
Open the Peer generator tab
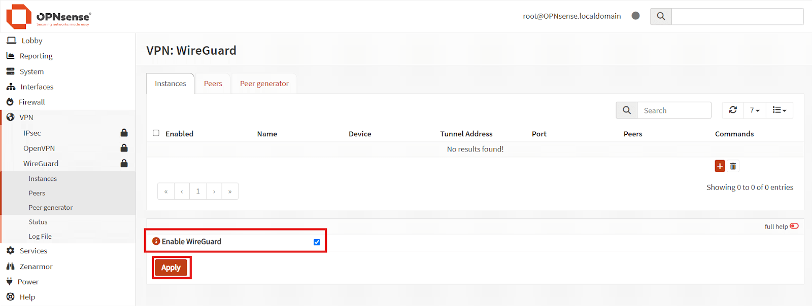point(264,84)
